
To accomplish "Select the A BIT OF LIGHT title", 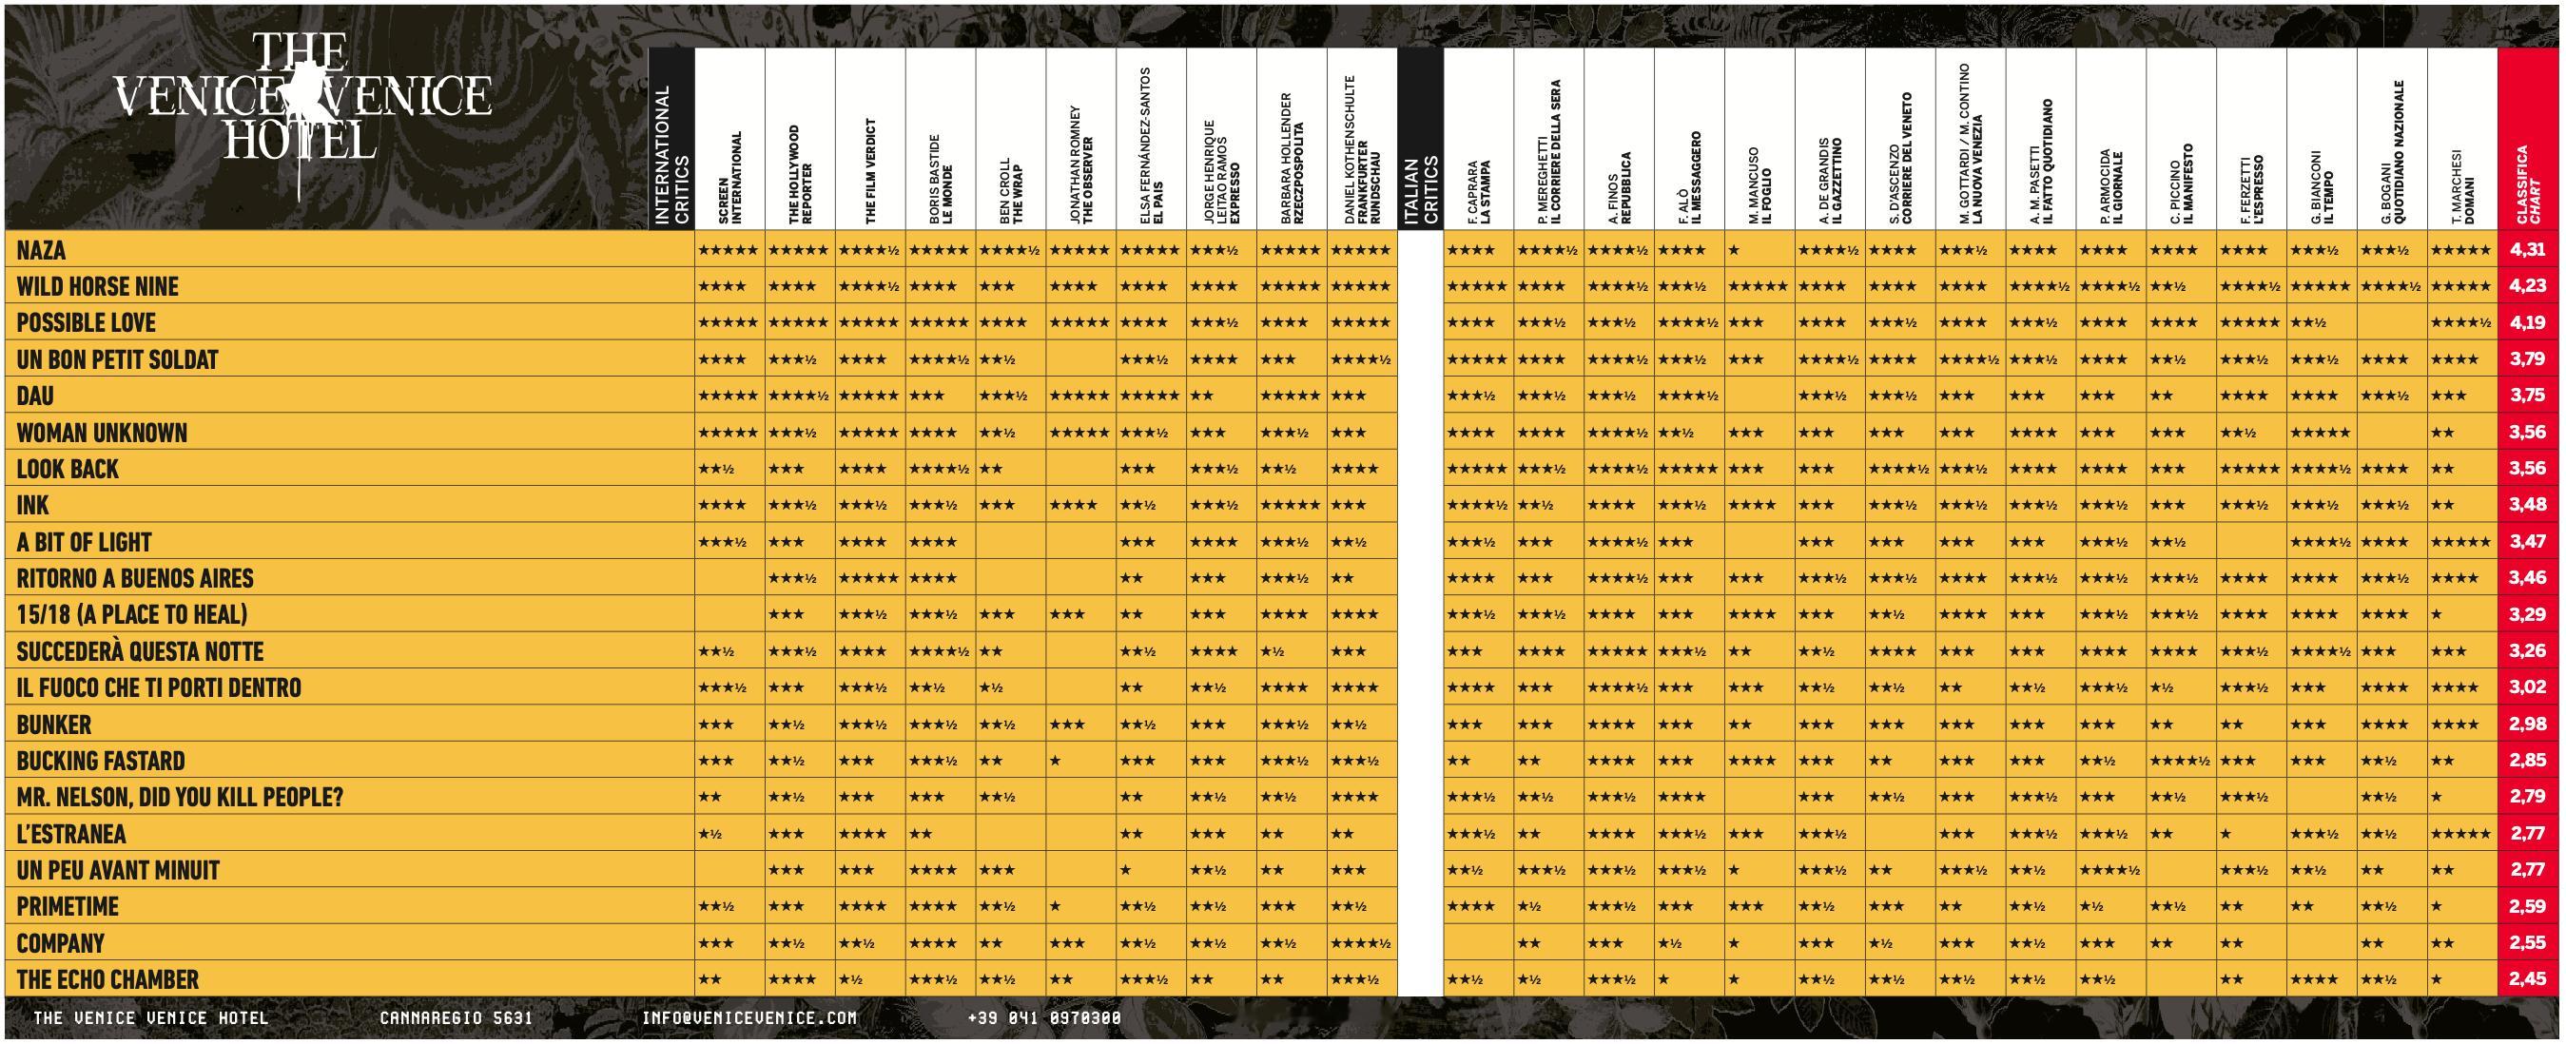I will point(84,542).
